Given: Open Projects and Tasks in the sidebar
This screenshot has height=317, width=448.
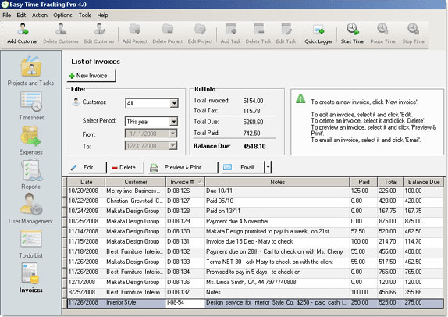Looking at the screenshot, I should (x=31, y=70).
